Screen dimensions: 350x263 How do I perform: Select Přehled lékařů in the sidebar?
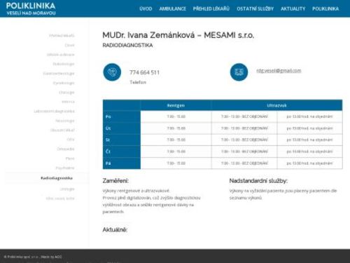coord(62,36)
